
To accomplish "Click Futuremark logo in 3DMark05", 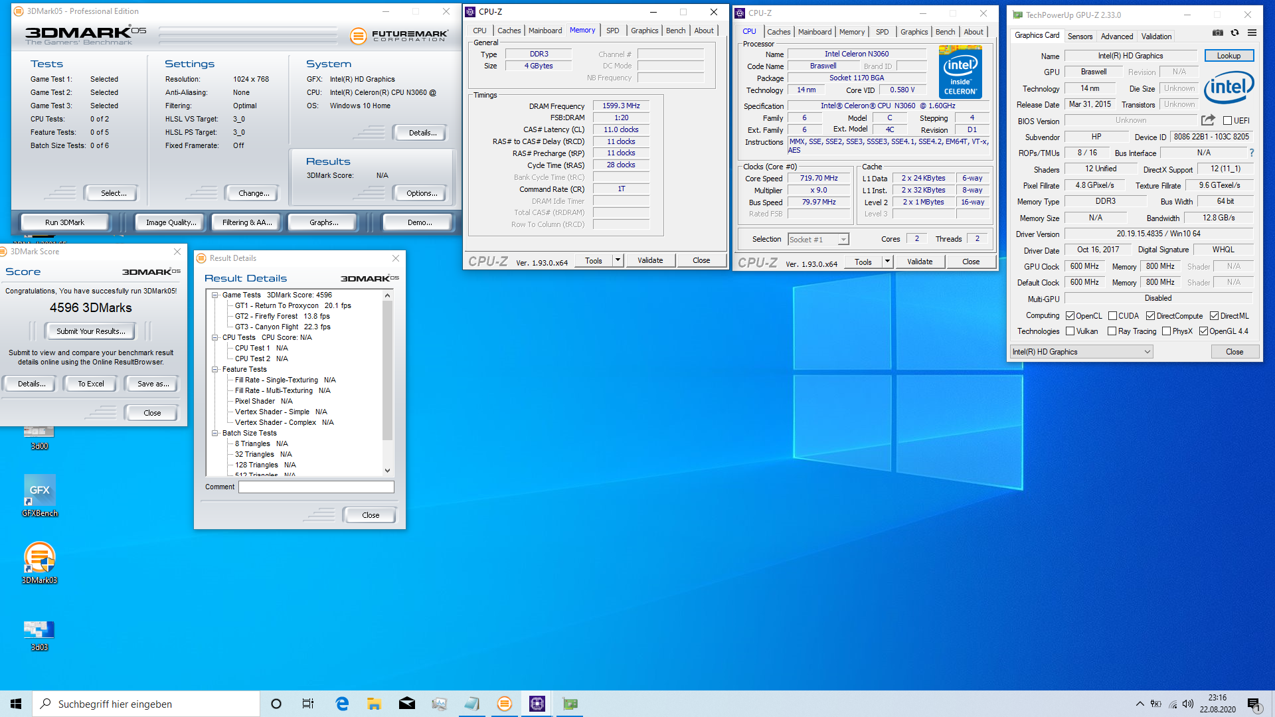I will (x=398, y=35).
